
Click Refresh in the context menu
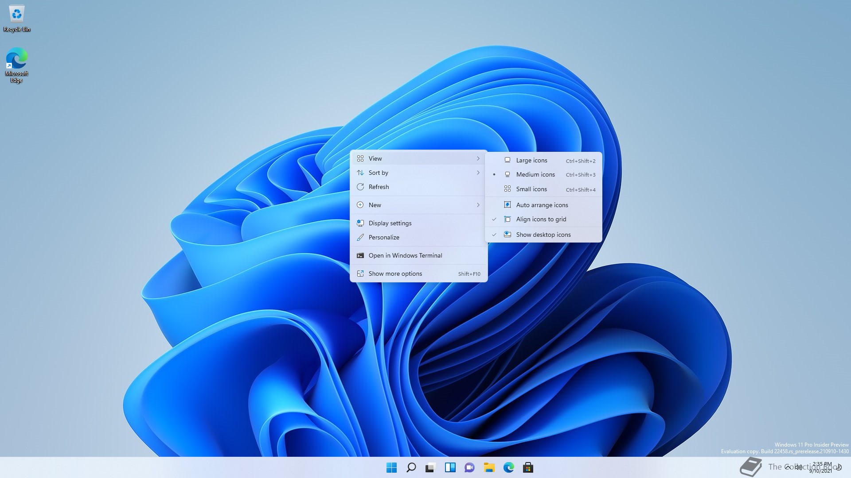(379, 187)
